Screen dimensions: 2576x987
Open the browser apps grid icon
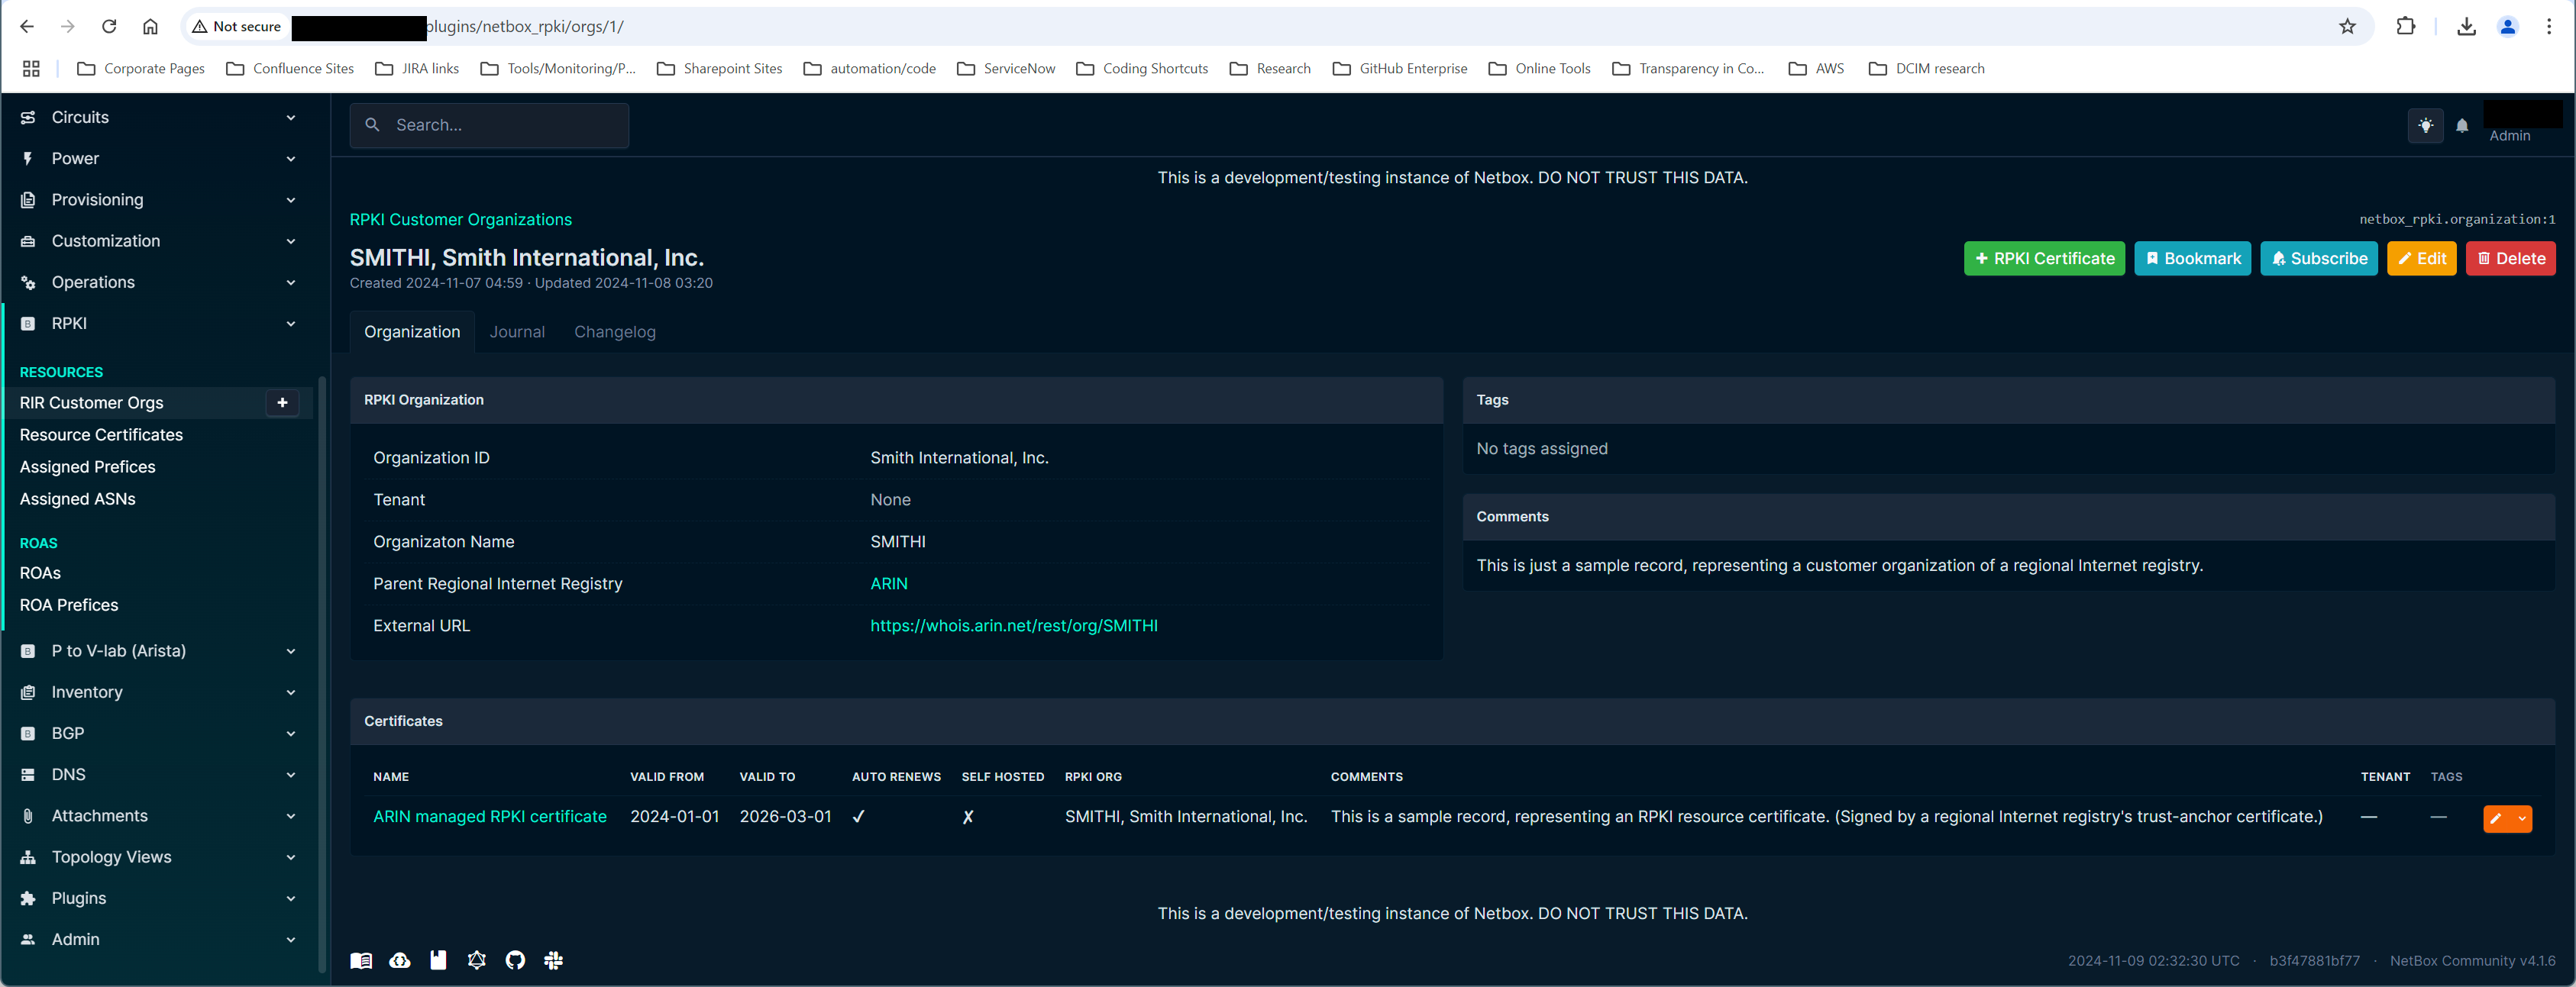point(31,69)
